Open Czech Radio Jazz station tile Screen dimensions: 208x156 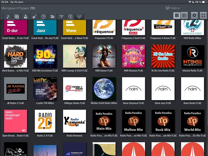point(45,27)
